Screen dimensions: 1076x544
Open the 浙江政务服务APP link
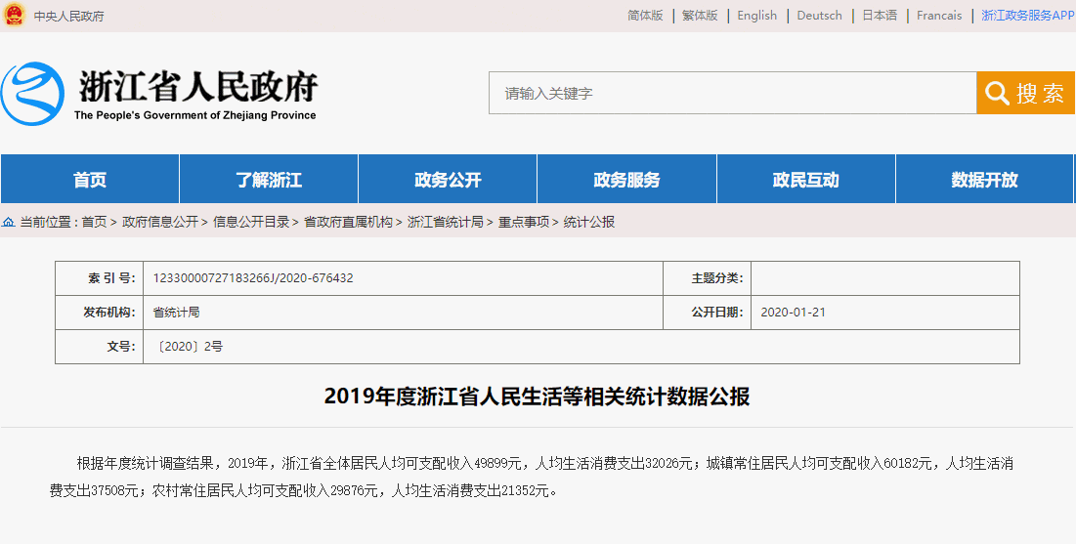(x=1027, y=15)
